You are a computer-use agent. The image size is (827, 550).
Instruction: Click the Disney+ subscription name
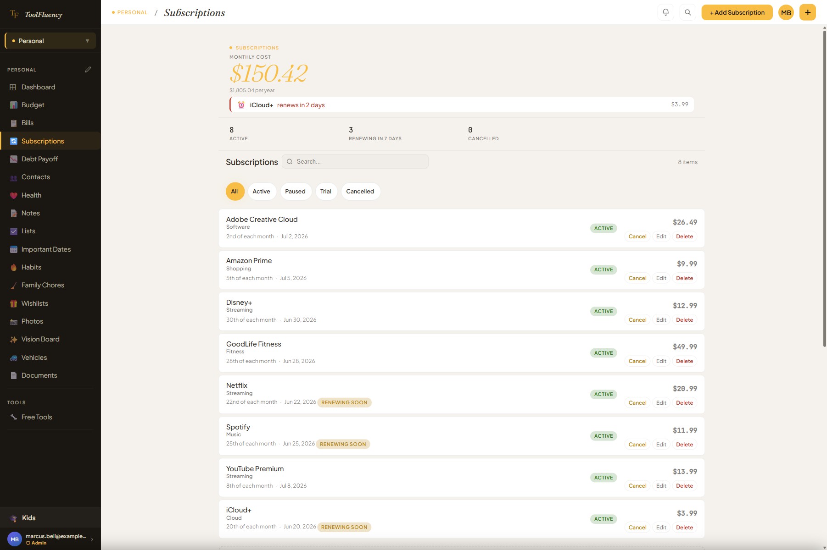239,302
